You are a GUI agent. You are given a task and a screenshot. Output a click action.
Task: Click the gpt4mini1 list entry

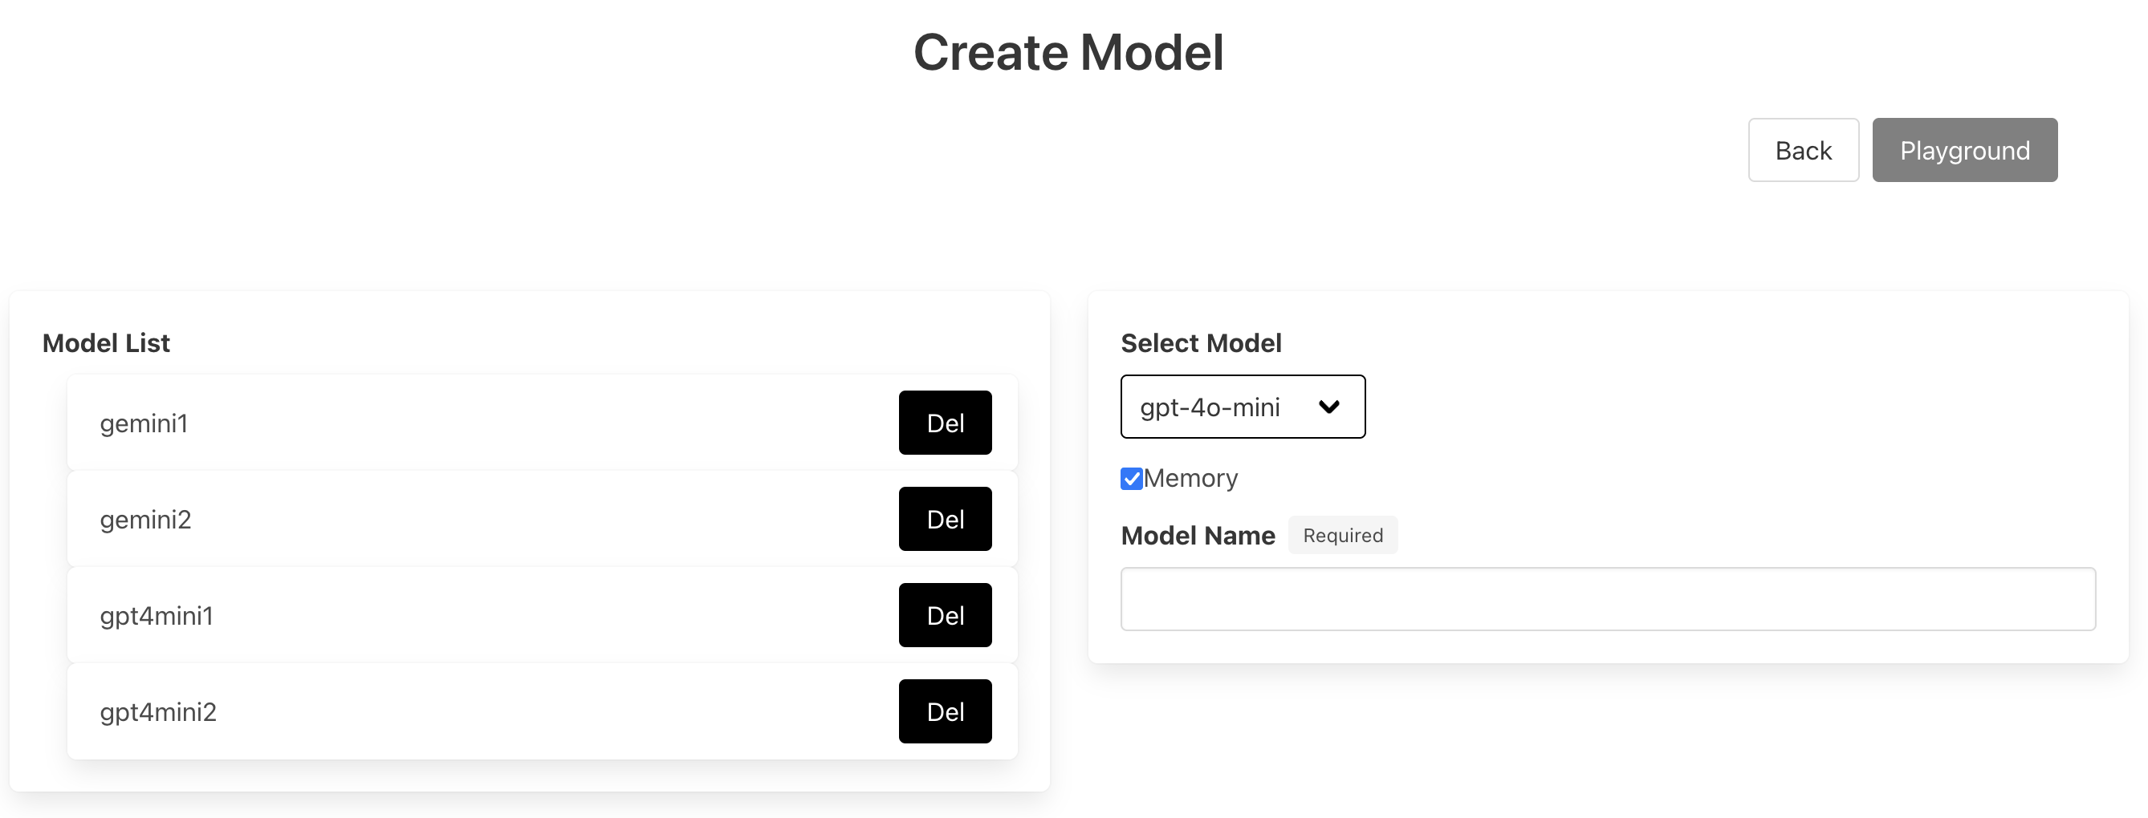click(157, 616)
